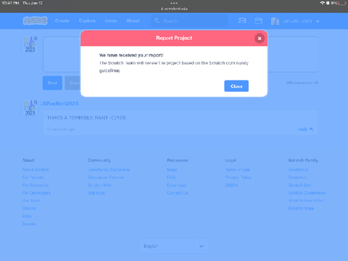The image size is (348, 261).
Task: Close the Report Project dialog with X
Action: coord(260,38)
